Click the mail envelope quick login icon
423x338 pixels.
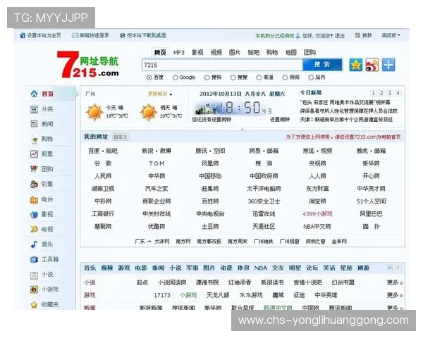coord(75,35)
